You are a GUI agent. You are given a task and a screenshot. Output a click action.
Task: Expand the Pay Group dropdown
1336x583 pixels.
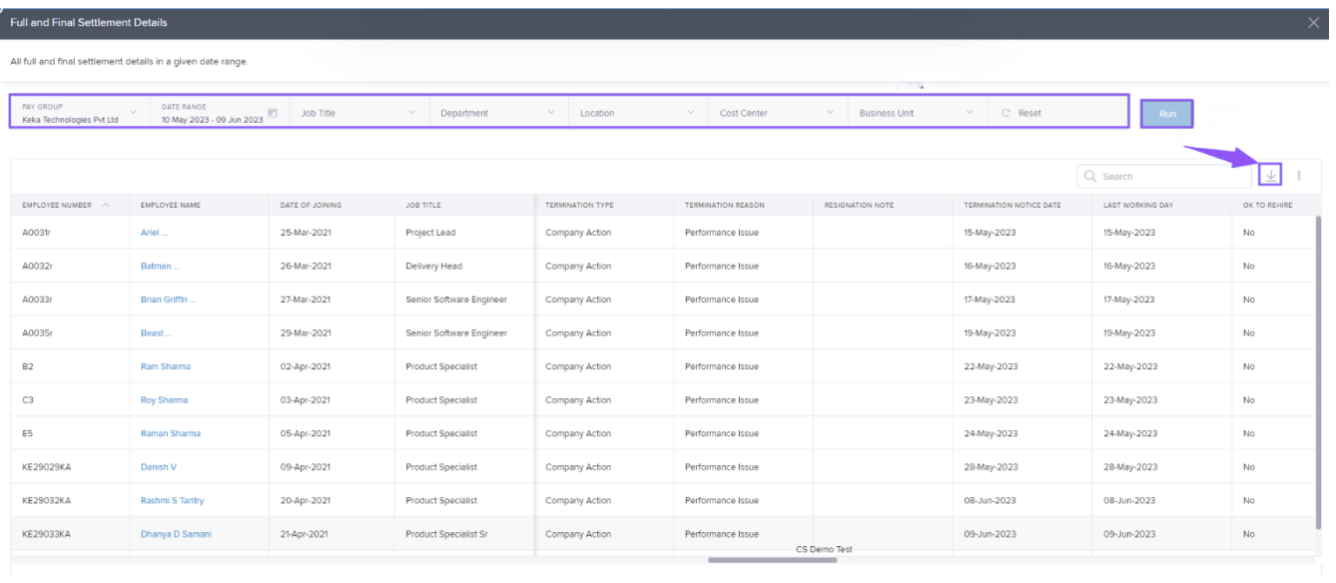[x=134, y=113]
